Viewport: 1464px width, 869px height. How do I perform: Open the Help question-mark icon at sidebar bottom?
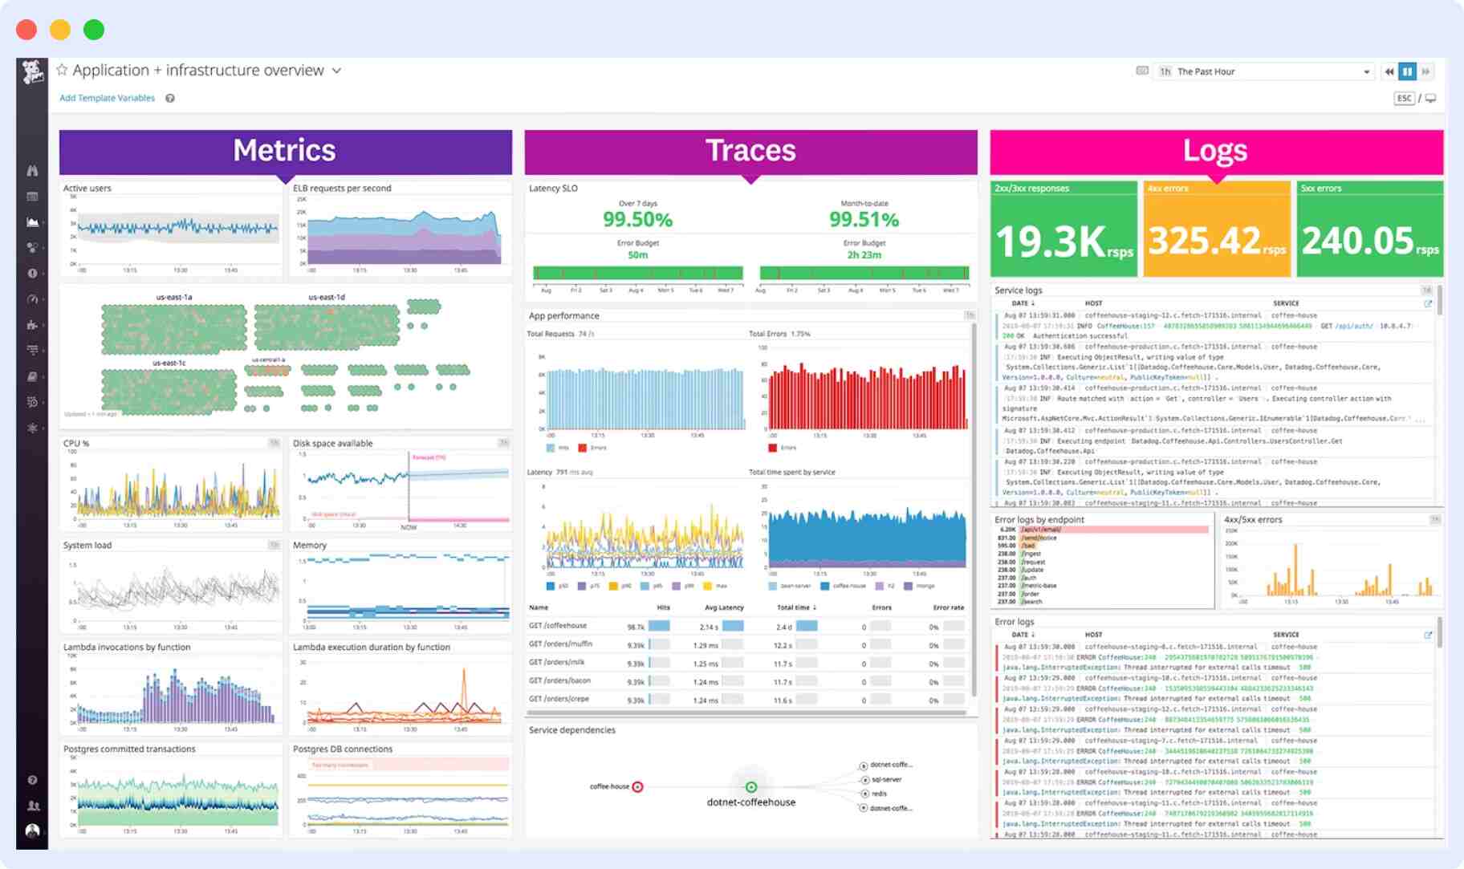coord(32,780)
